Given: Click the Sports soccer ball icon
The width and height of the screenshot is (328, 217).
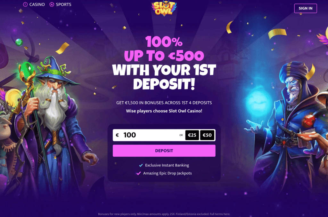Looking at the screenshot, I should click(52, 4).
